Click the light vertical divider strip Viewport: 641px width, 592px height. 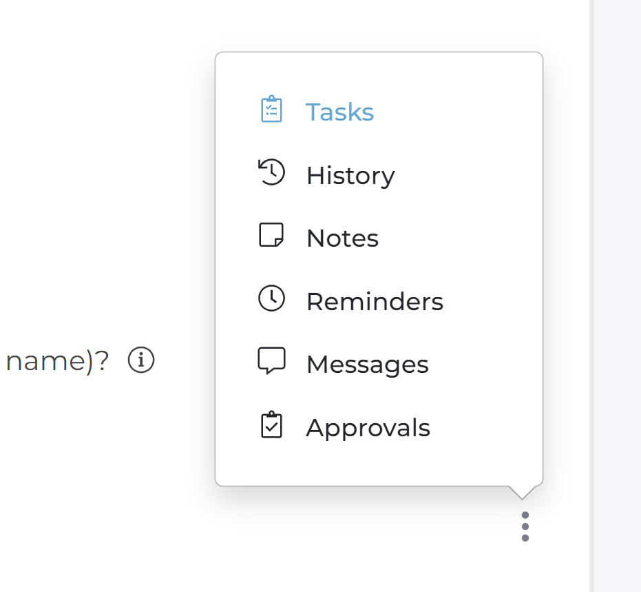point(591,296)
